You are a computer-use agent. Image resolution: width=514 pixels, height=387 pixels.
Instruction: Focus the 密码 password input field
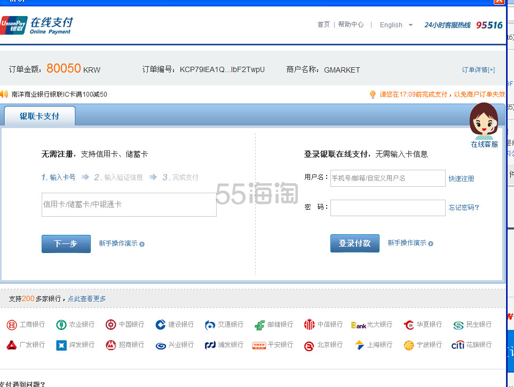point(388,208)
